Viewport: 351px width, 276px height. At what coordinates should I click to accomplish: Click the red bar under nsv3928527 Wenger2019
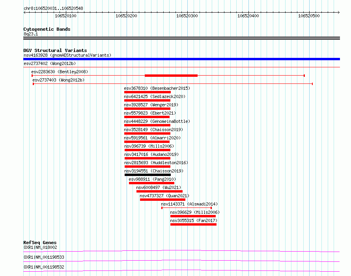pyautogui.click(x=147, y=109)
